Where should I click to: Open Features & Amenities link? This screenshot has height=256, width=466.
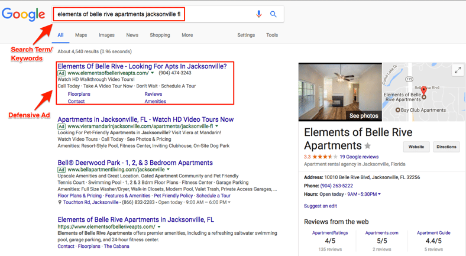click(x=128, y=196)
